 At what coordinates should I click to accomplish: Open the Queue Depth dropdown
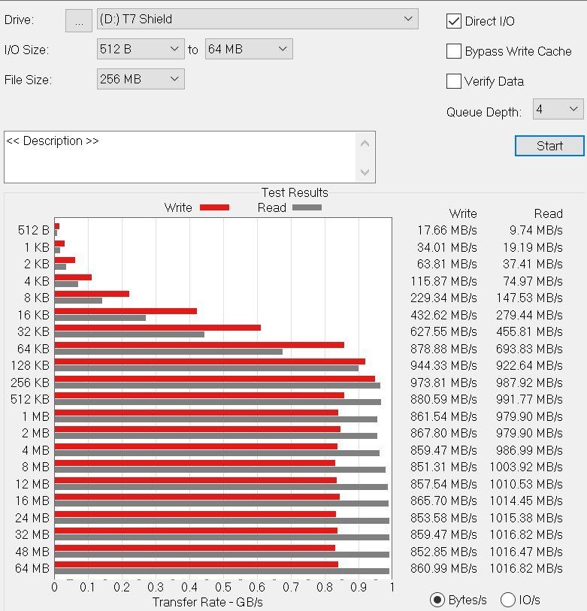point(558,109)
